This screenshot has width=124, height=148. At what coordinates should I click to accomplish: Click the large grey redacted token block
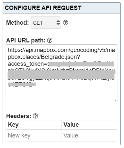pos(61,75)
